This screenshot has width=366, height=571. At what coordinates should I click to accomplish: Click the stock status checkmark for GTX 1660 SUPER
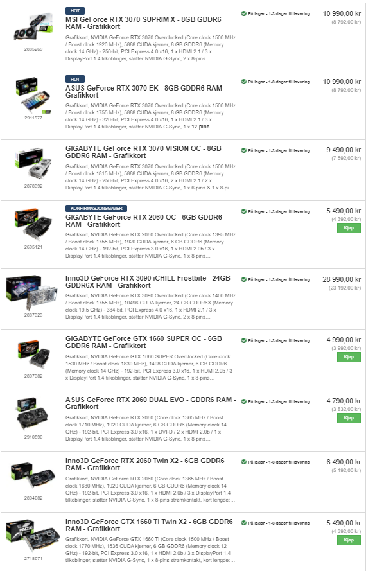tap(243, 340)
